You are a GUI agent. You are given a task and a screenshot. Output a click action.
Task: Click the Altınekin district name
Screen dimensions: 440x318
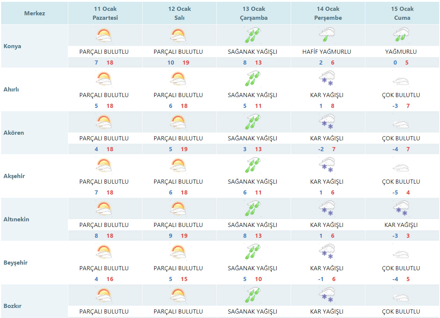[16, 219]
